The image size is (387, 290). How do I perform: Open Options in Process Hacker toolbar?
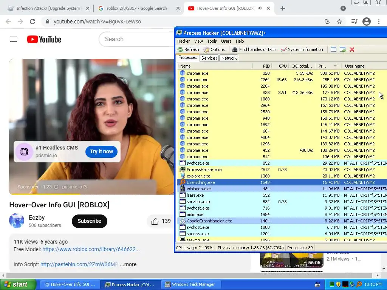pos(214,49)
